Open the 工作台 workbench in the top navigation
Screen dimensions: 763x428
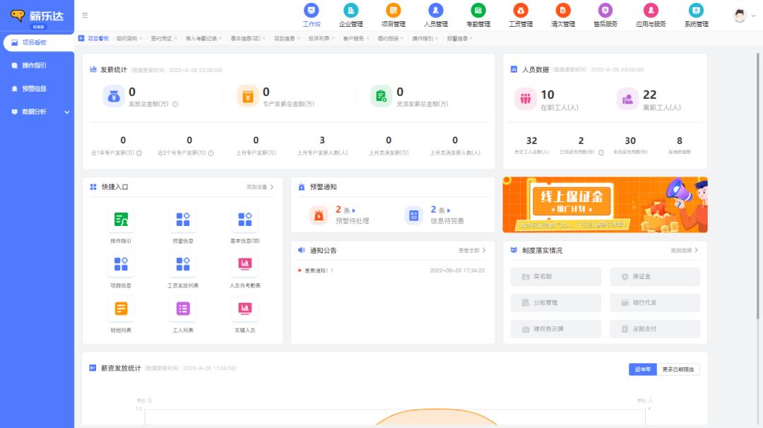[312, 15]
